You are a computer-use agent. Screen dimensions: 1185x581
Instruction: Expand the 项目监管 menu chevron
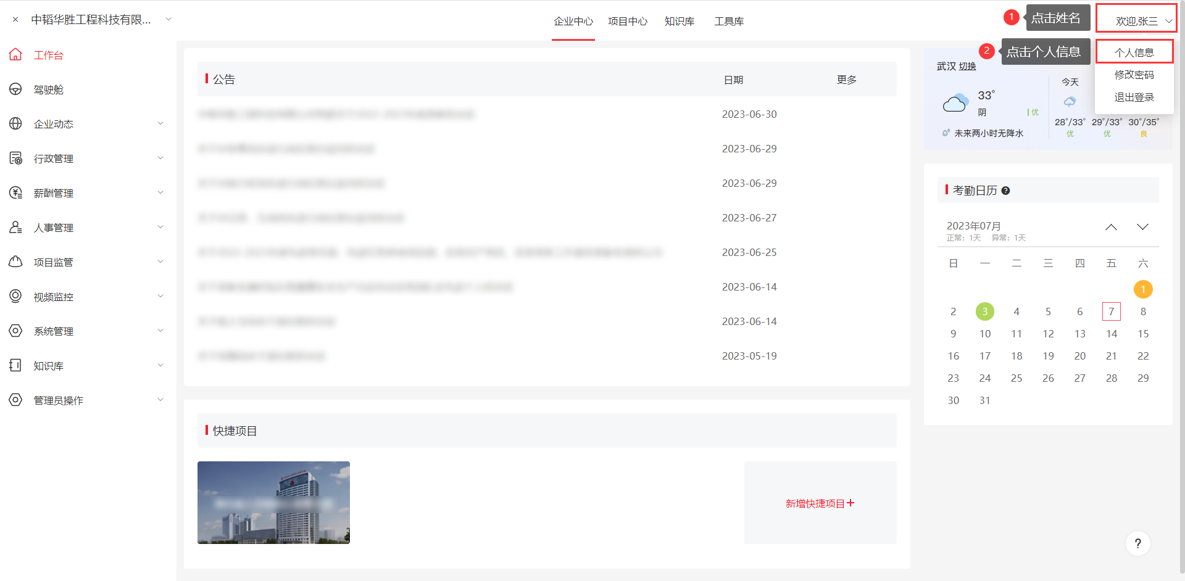click(160, 262)
